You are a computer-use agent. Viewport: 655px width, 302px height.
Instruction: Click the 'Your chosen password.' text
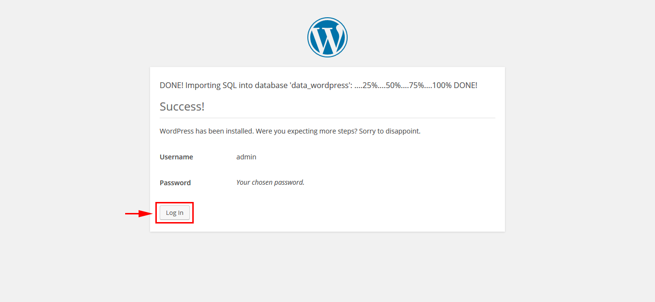(270, 182)
